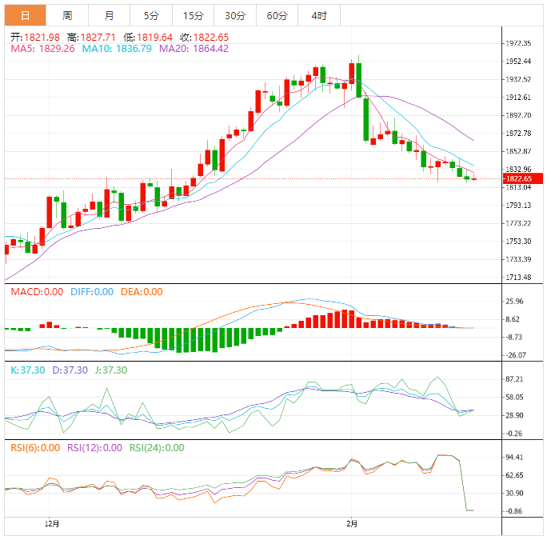Click the current price tag 1822.65
Screen dimensions: 547x540
(521, 179)
